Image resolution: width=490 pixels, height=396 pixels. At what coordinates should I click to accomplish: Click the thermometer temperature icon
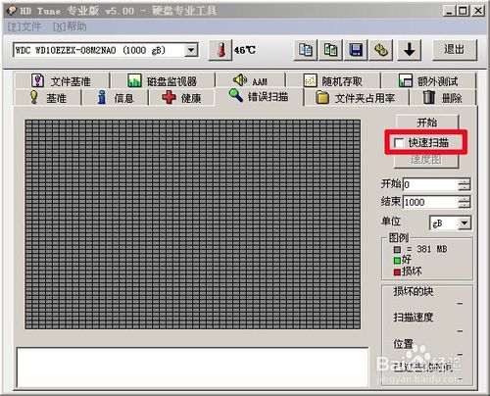pyautogui.click(x=220, y=50)
